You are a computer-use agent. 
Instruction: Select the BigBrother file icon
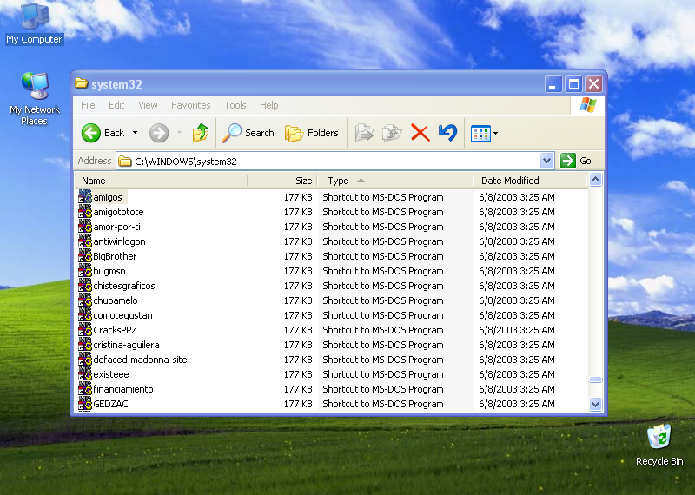[x=85, y=255]
